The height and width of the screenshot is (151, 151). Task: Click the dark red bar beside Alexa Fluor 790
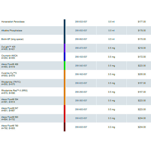[x=64, y=127]
